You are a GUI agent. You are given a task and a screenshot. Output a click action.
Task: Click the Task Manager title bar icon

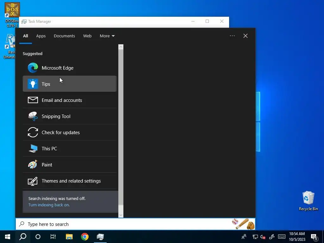pos(24,22)
